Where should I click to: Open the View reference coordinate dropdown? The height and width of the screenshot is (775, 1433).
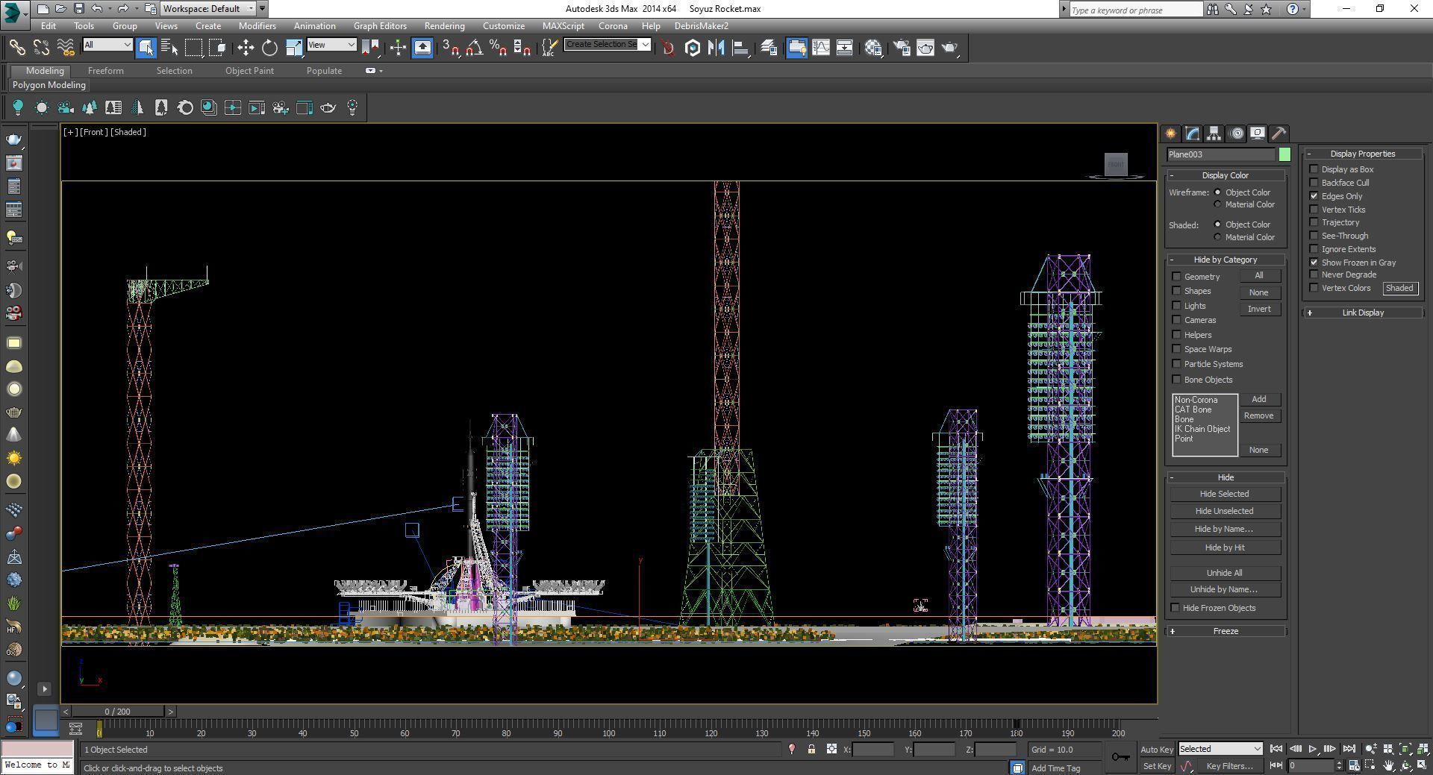click(331, 45)
